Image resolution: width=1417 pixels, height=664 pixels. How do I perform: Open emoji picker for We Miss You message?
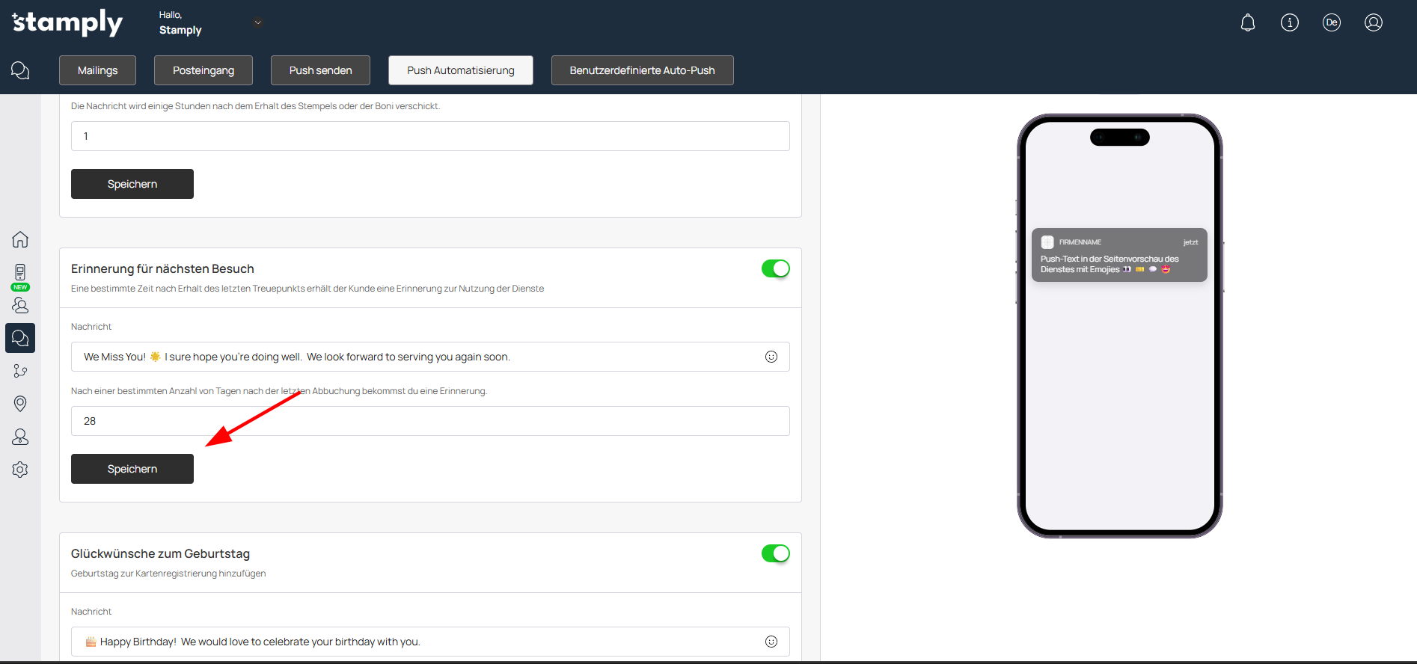click(771, 357)
